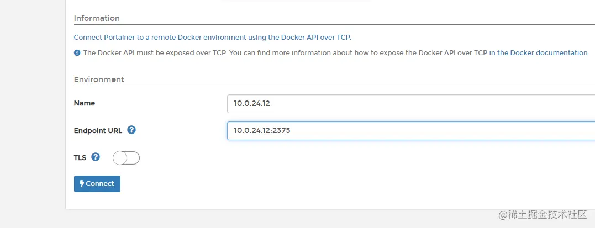
Task: Click the TLS help question-mark icon
Action: pos(96,157)
